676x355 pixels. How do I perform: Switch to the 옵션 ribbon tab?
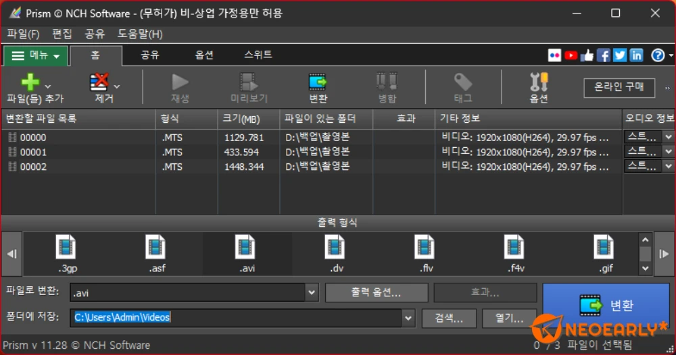click(x=204, y=55)
